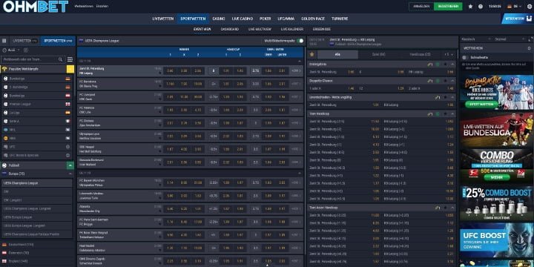Select the Handicaps tab in market panel

pyautogui.click(x=420, y=54)
